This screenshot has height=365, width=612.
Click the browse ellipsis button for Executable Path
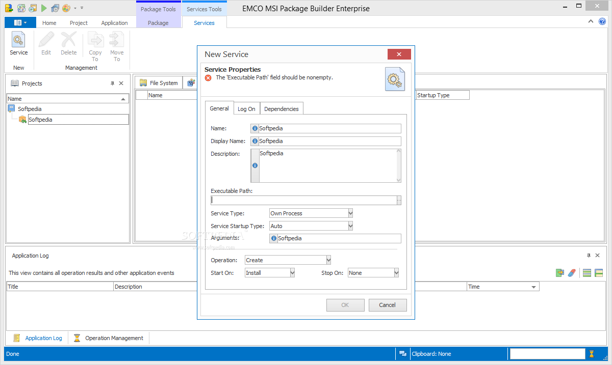coord(399,201)
